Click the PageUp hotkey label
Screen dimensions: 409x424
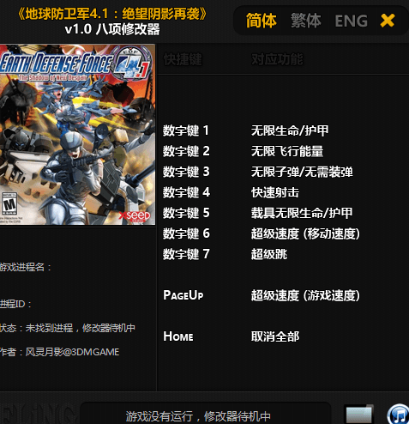(183, 295)
